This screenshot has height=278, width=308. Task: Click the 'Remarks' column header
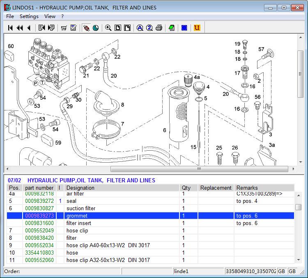pyautogui.click(x=264, y=188)
